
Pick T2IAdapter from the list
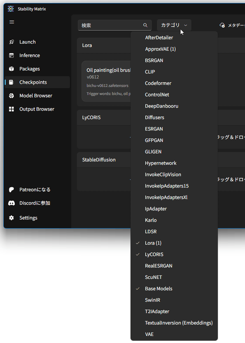coord(174,311)
